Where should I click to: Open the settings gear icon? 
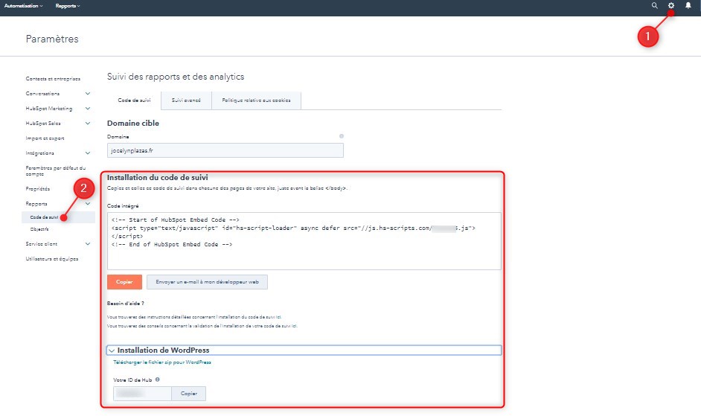pos(671,6)
